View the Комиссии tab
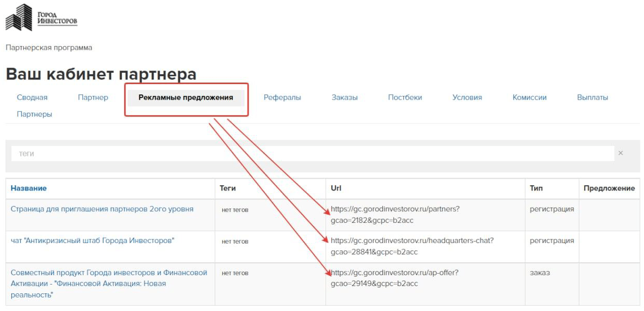The width and height of the screenshot is (644, 311). click(x=530, y=97)
